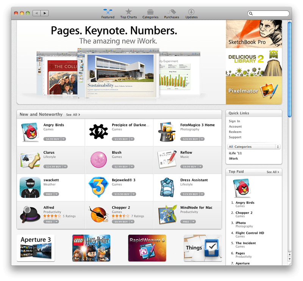Screen dimensions: 303x281
Task: Click the magnifier icon in search field
Action: point(251,14)
